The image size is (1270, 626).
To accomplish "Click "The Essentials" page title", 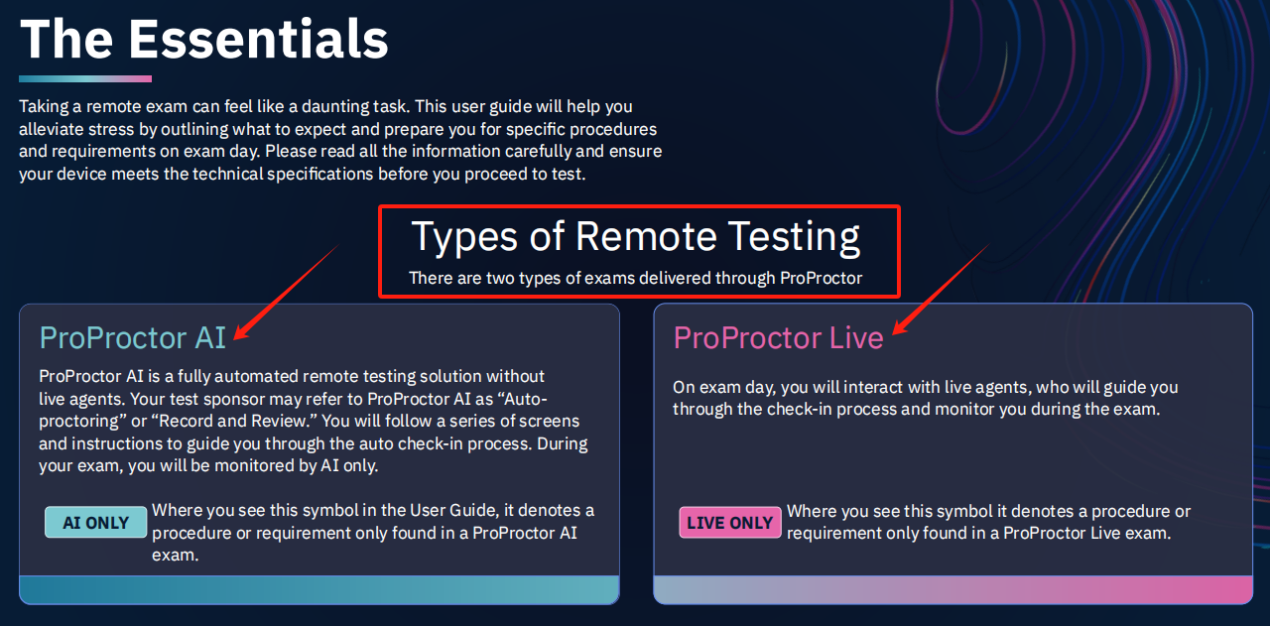I will (x=204, y=40).
